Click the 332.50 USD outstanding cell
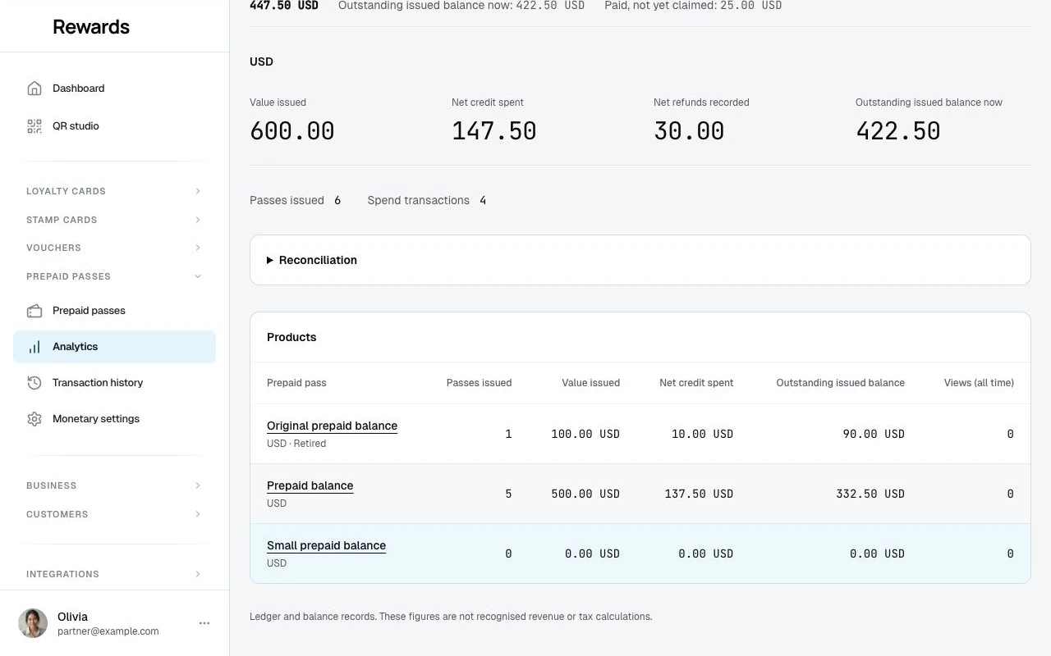This screenshot has height=656, width=1051. pos(870,494)
